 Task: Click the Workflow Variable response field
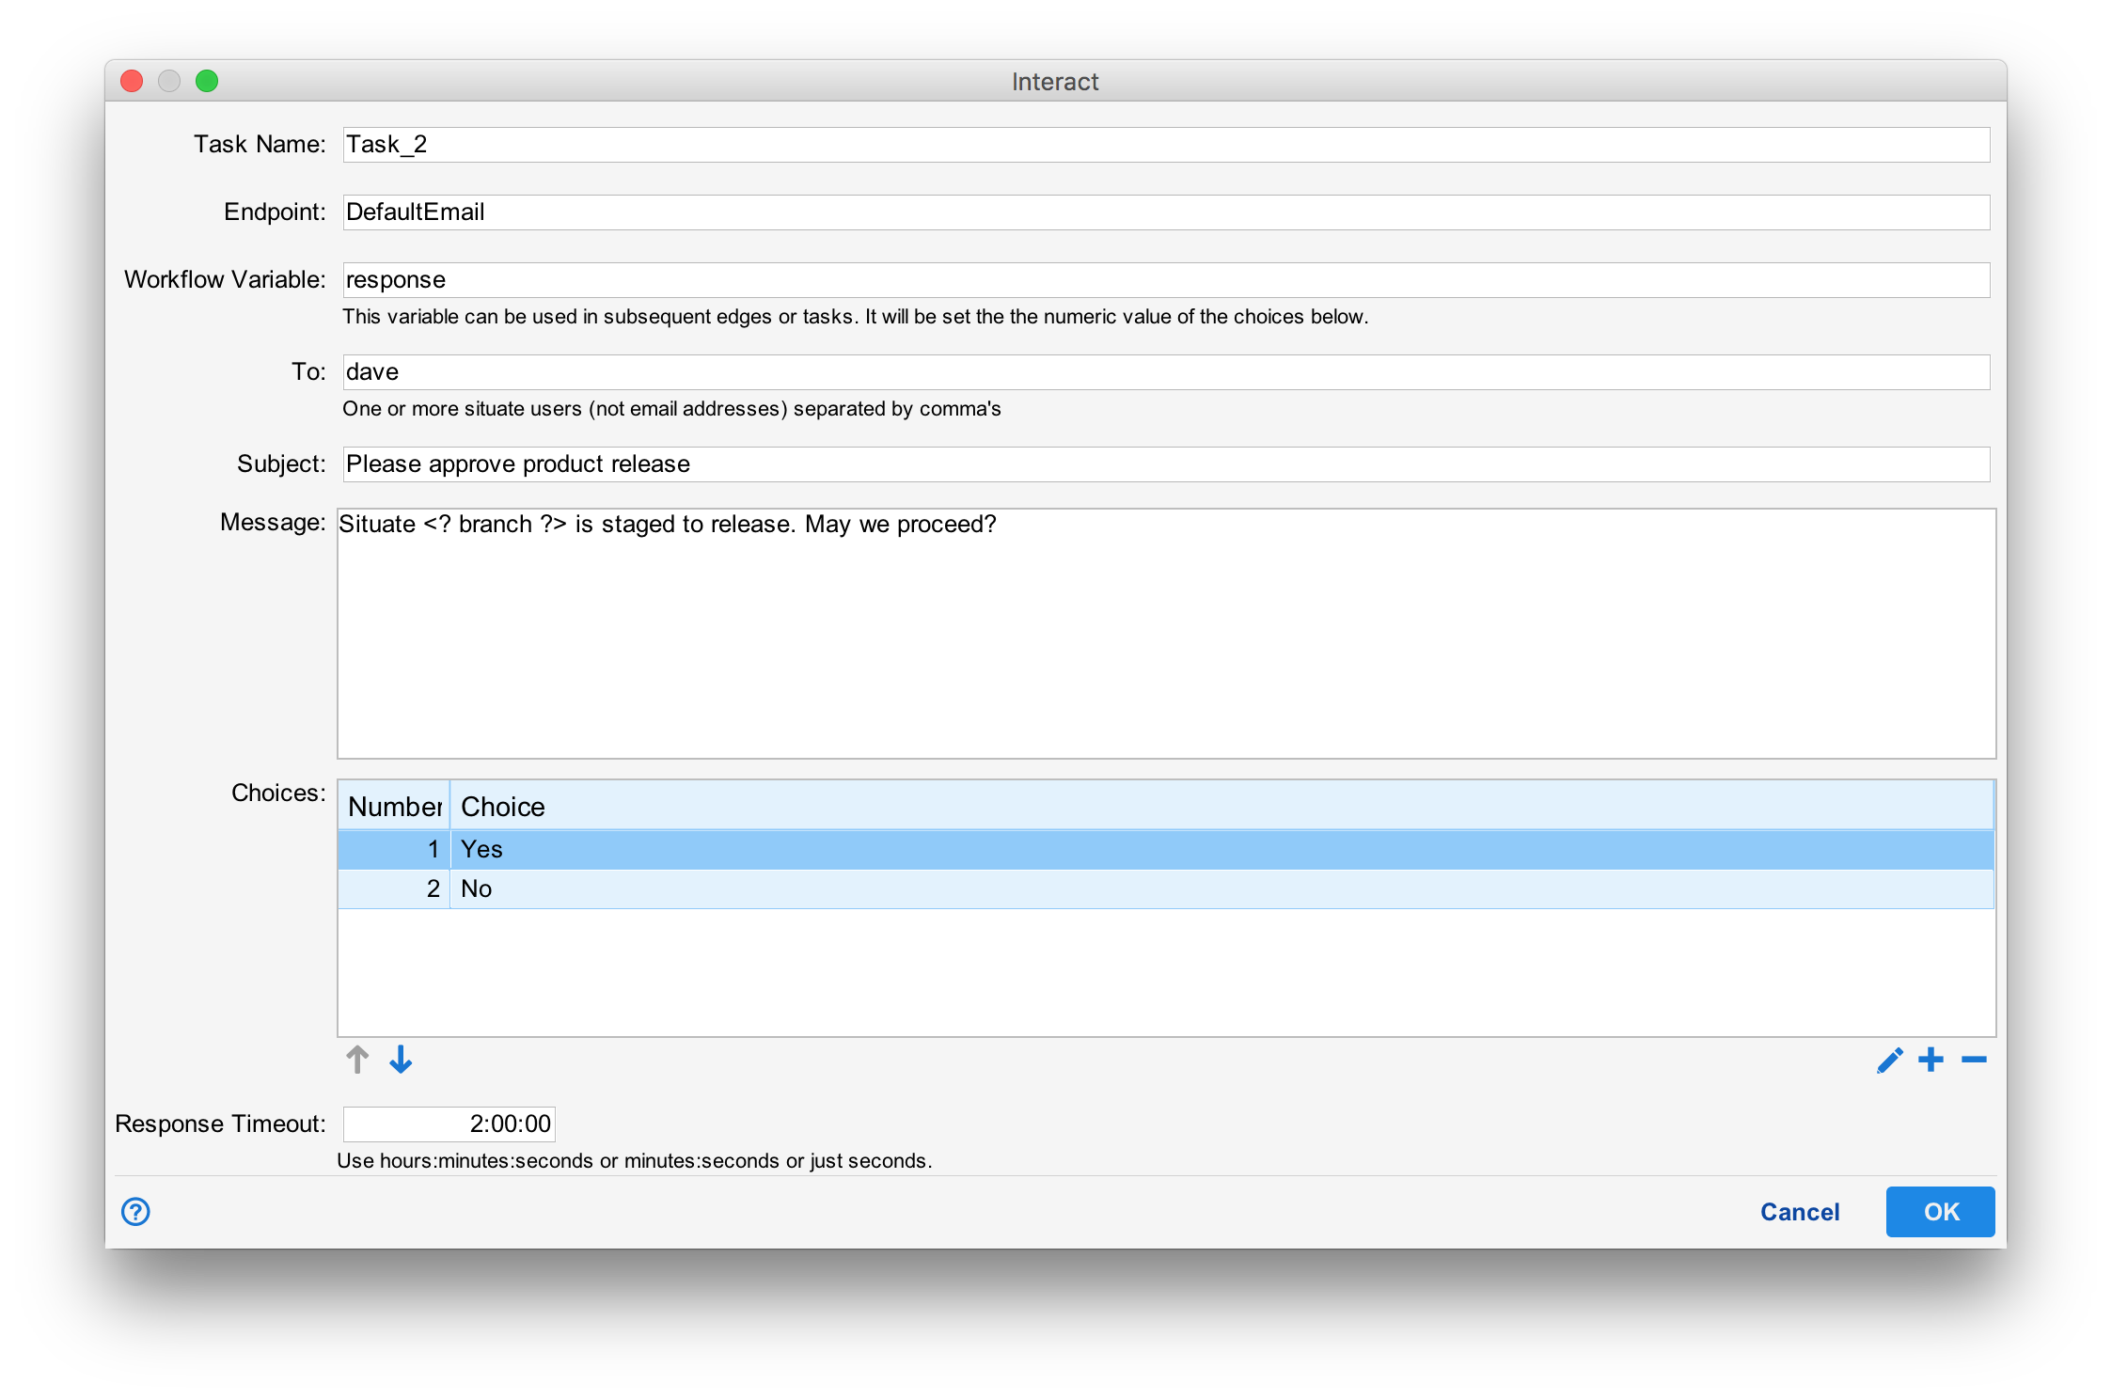[1164, 280]
